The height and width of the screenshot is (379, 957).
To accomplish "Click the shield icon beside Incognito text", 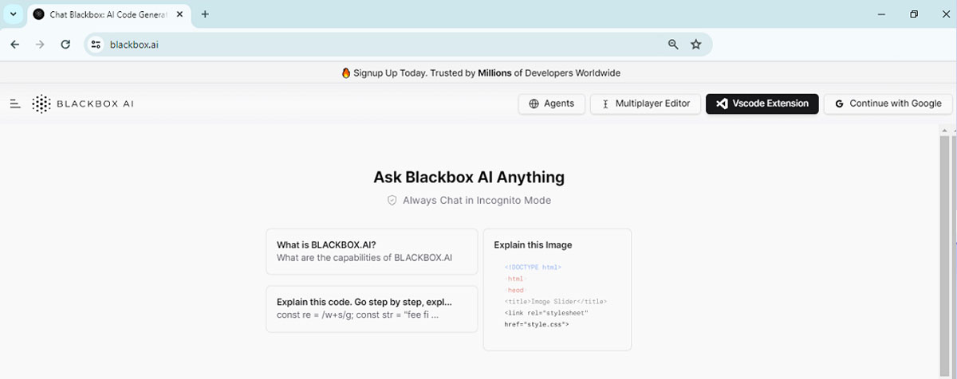I will pyautogui.click(x=392, y=201).
